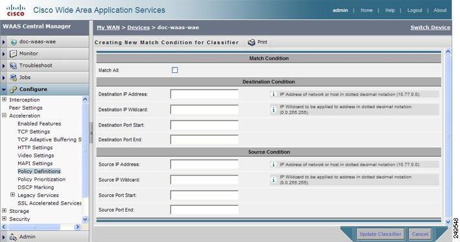Image resolution: width=460 pixels, height=242 pixels.
Task: Click the Source IP Address field
Action: [x=204, y=165]
